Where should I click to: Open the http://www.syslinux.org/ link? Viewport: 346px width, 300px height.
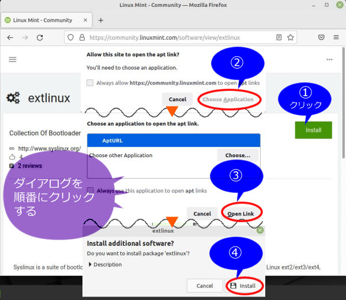(50, 149)
